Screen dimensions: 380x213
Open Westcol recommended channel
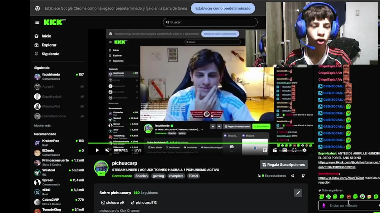[x=59, y=172]
